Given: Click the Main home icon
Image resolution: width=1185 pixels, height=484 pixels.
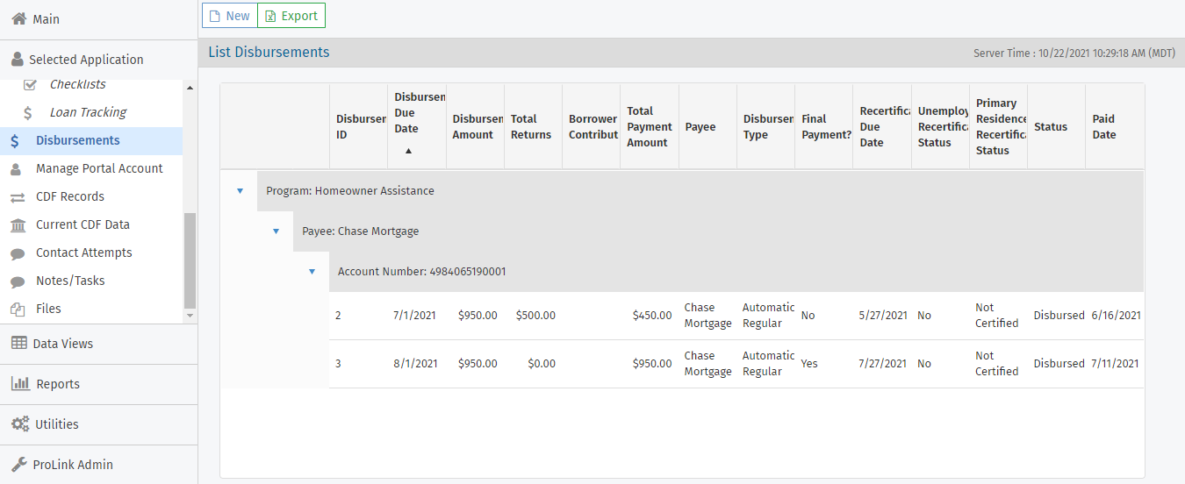Looking at the screenshot, I should coord(18,19).
